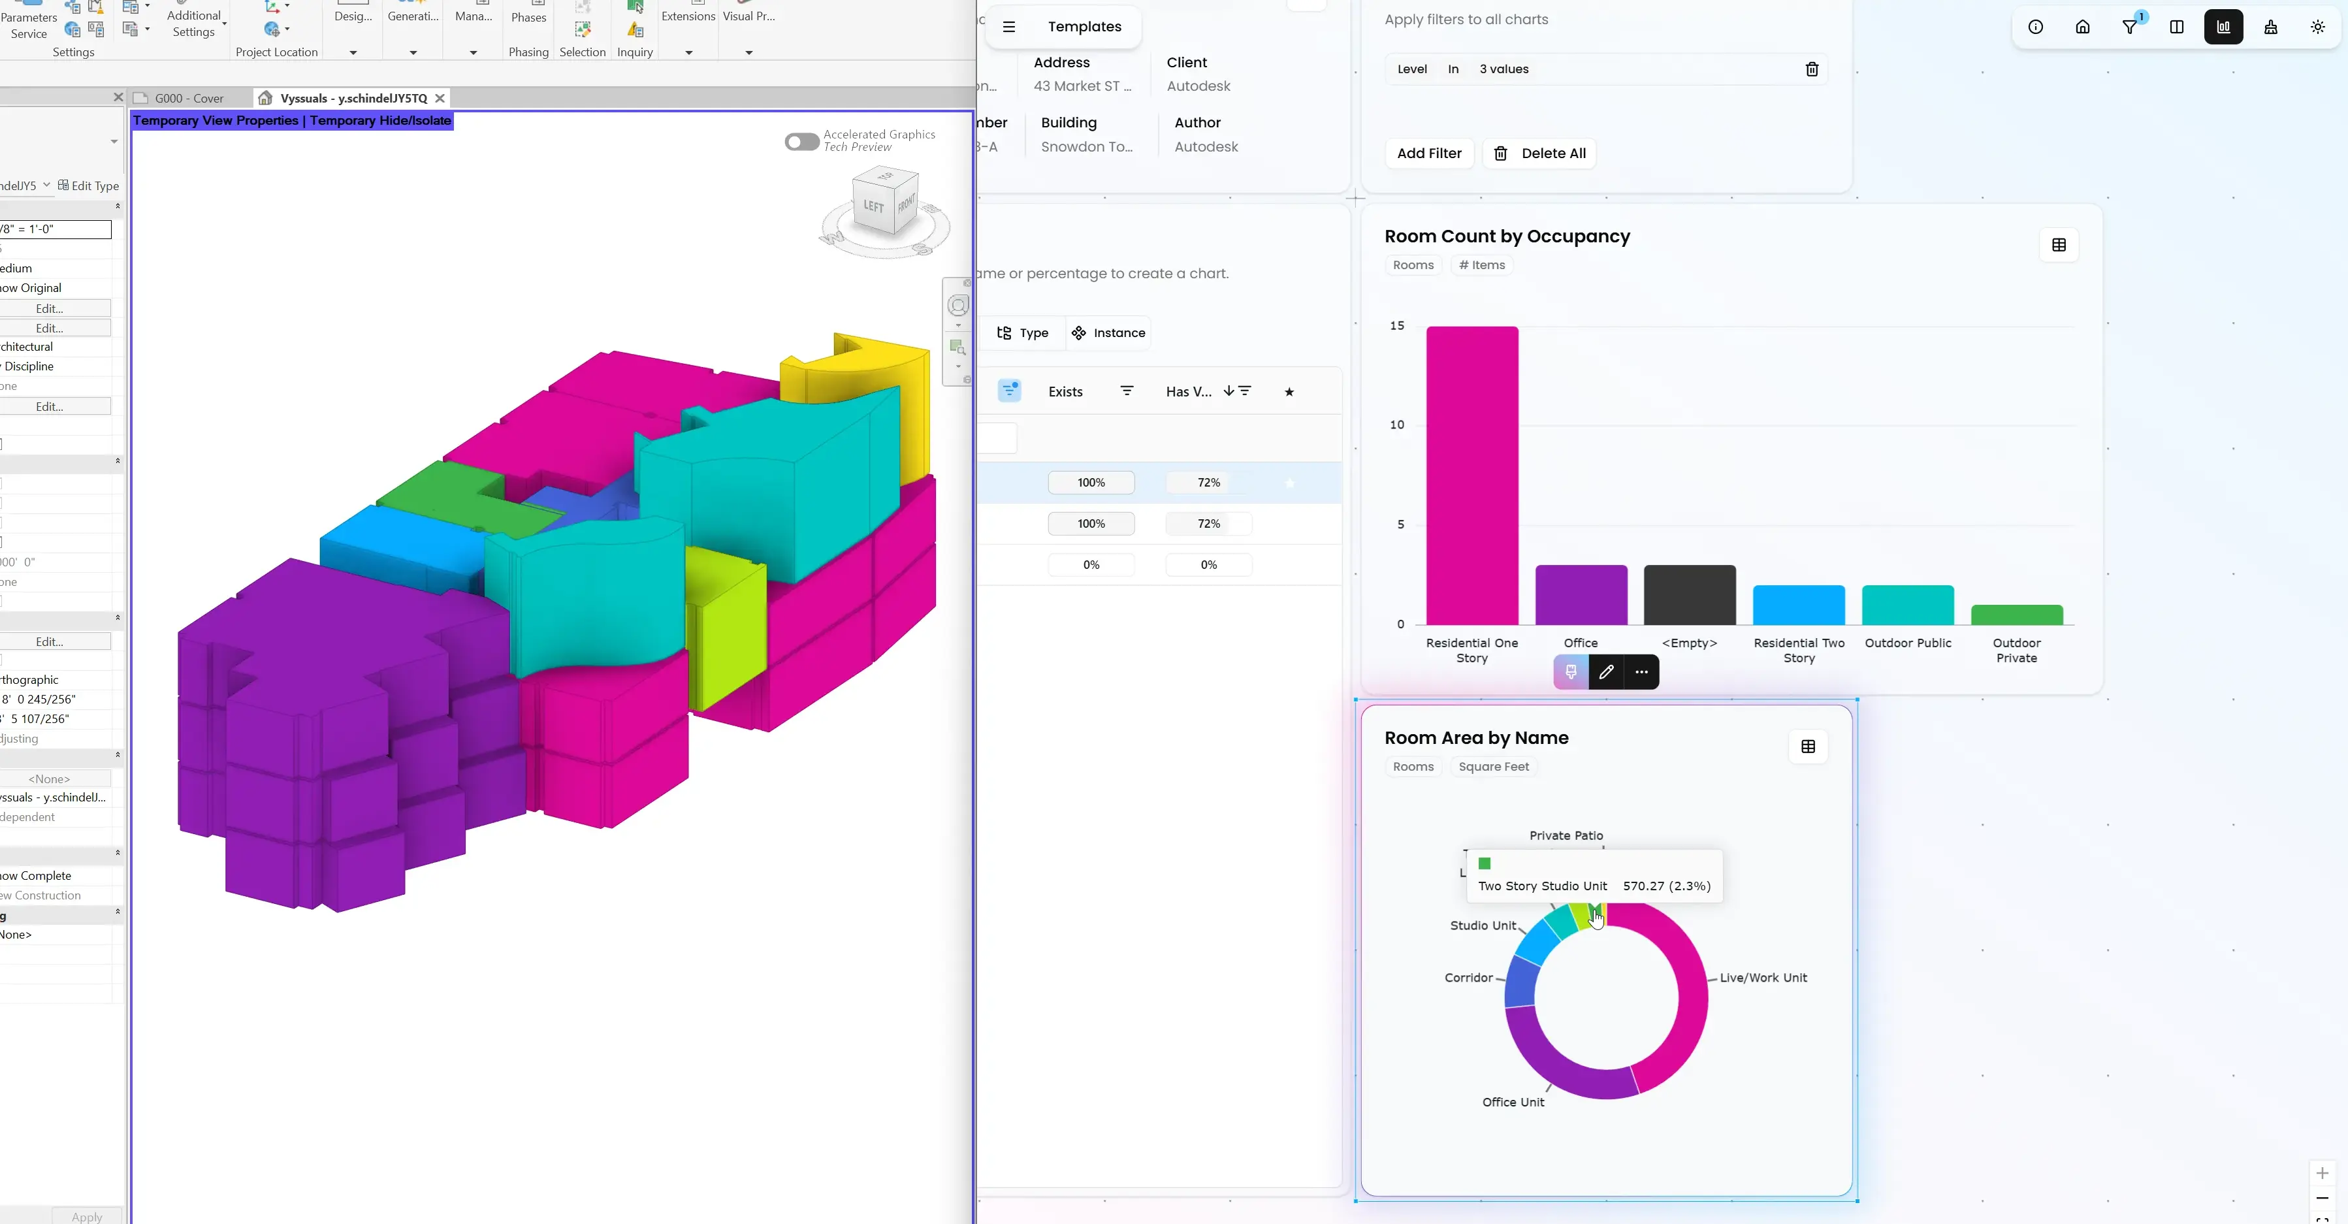Viewport: 2348px width, 1224px height.
Task: Click the Delete All button
Action: click(1539, 153)
